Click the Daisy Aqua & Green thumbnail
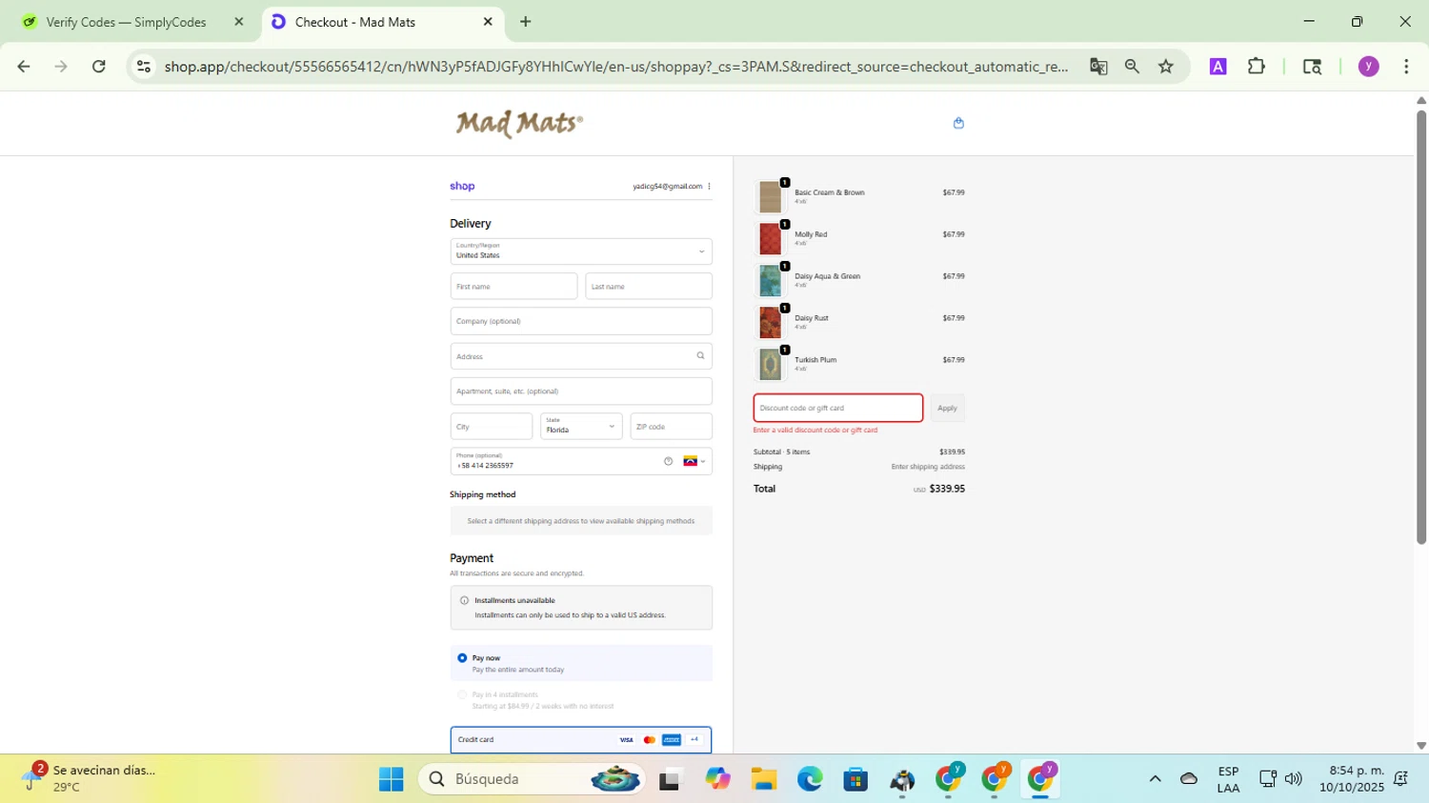Image resolution: width=1429 pixels, height=803 pixels. [x=770, y=280]
